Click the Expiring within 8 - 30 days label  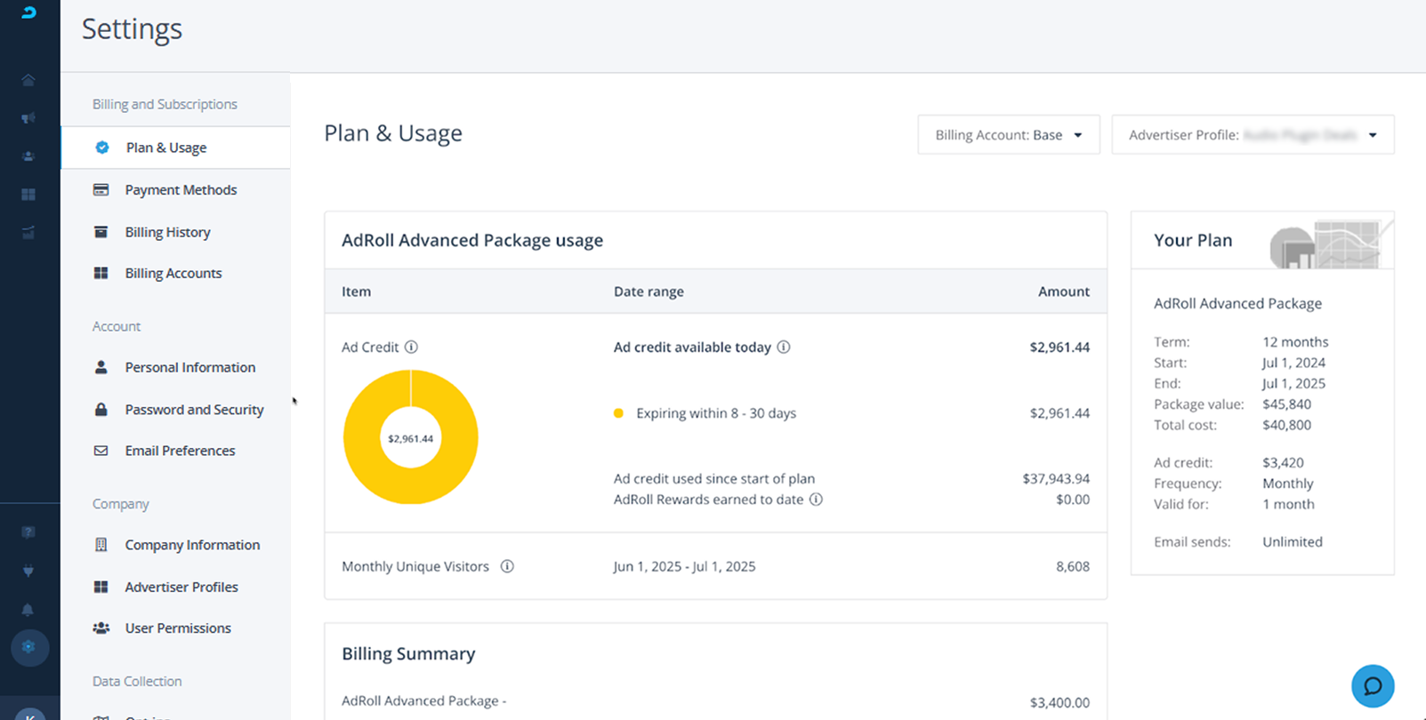click(x=716, y=413)
